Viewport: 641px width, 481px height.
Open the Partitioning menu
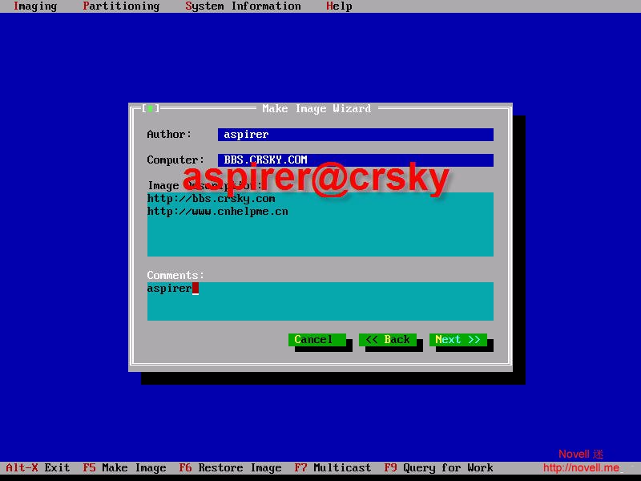tap(121, 6)
